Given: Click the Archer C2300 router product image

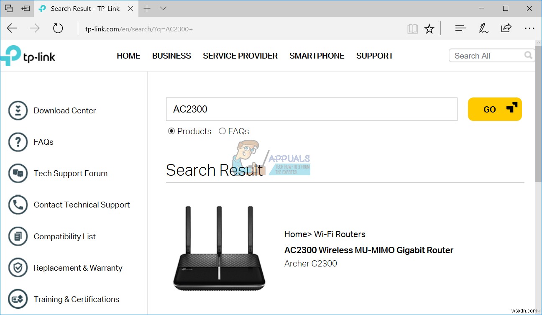Looking at the screenshot, I should click(x=218, y=248).
